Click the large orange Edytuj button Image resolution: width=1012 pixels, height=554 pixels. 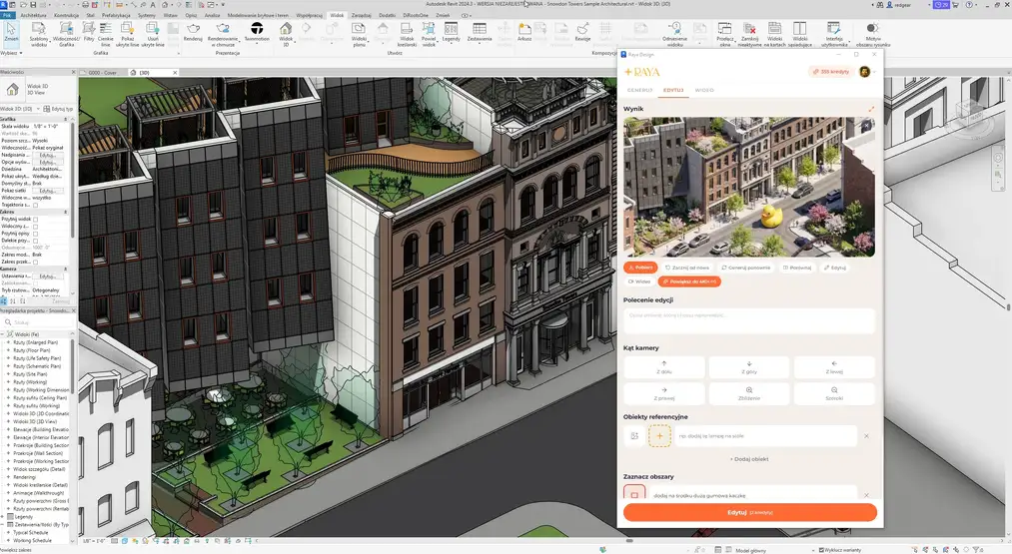click(750, 512)
